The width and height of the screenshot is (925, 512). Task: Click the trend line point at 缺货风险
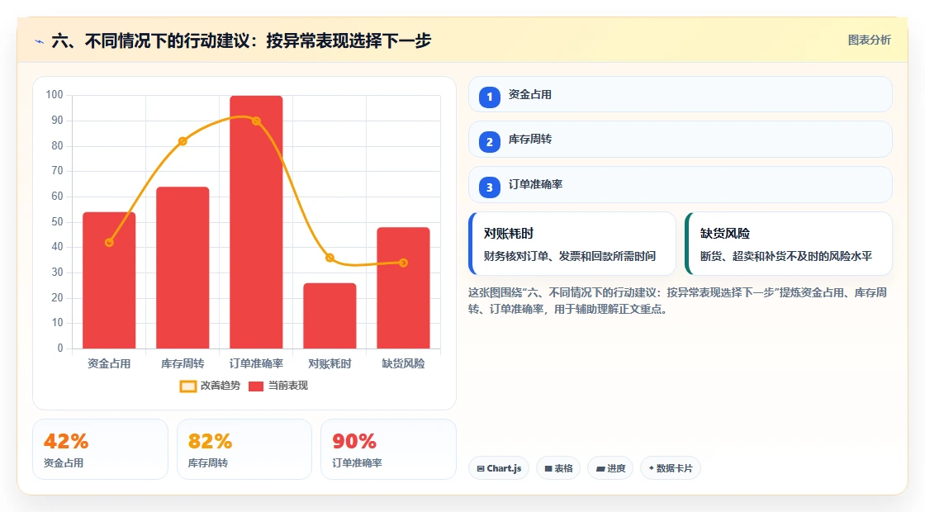[x=404, y=263]
